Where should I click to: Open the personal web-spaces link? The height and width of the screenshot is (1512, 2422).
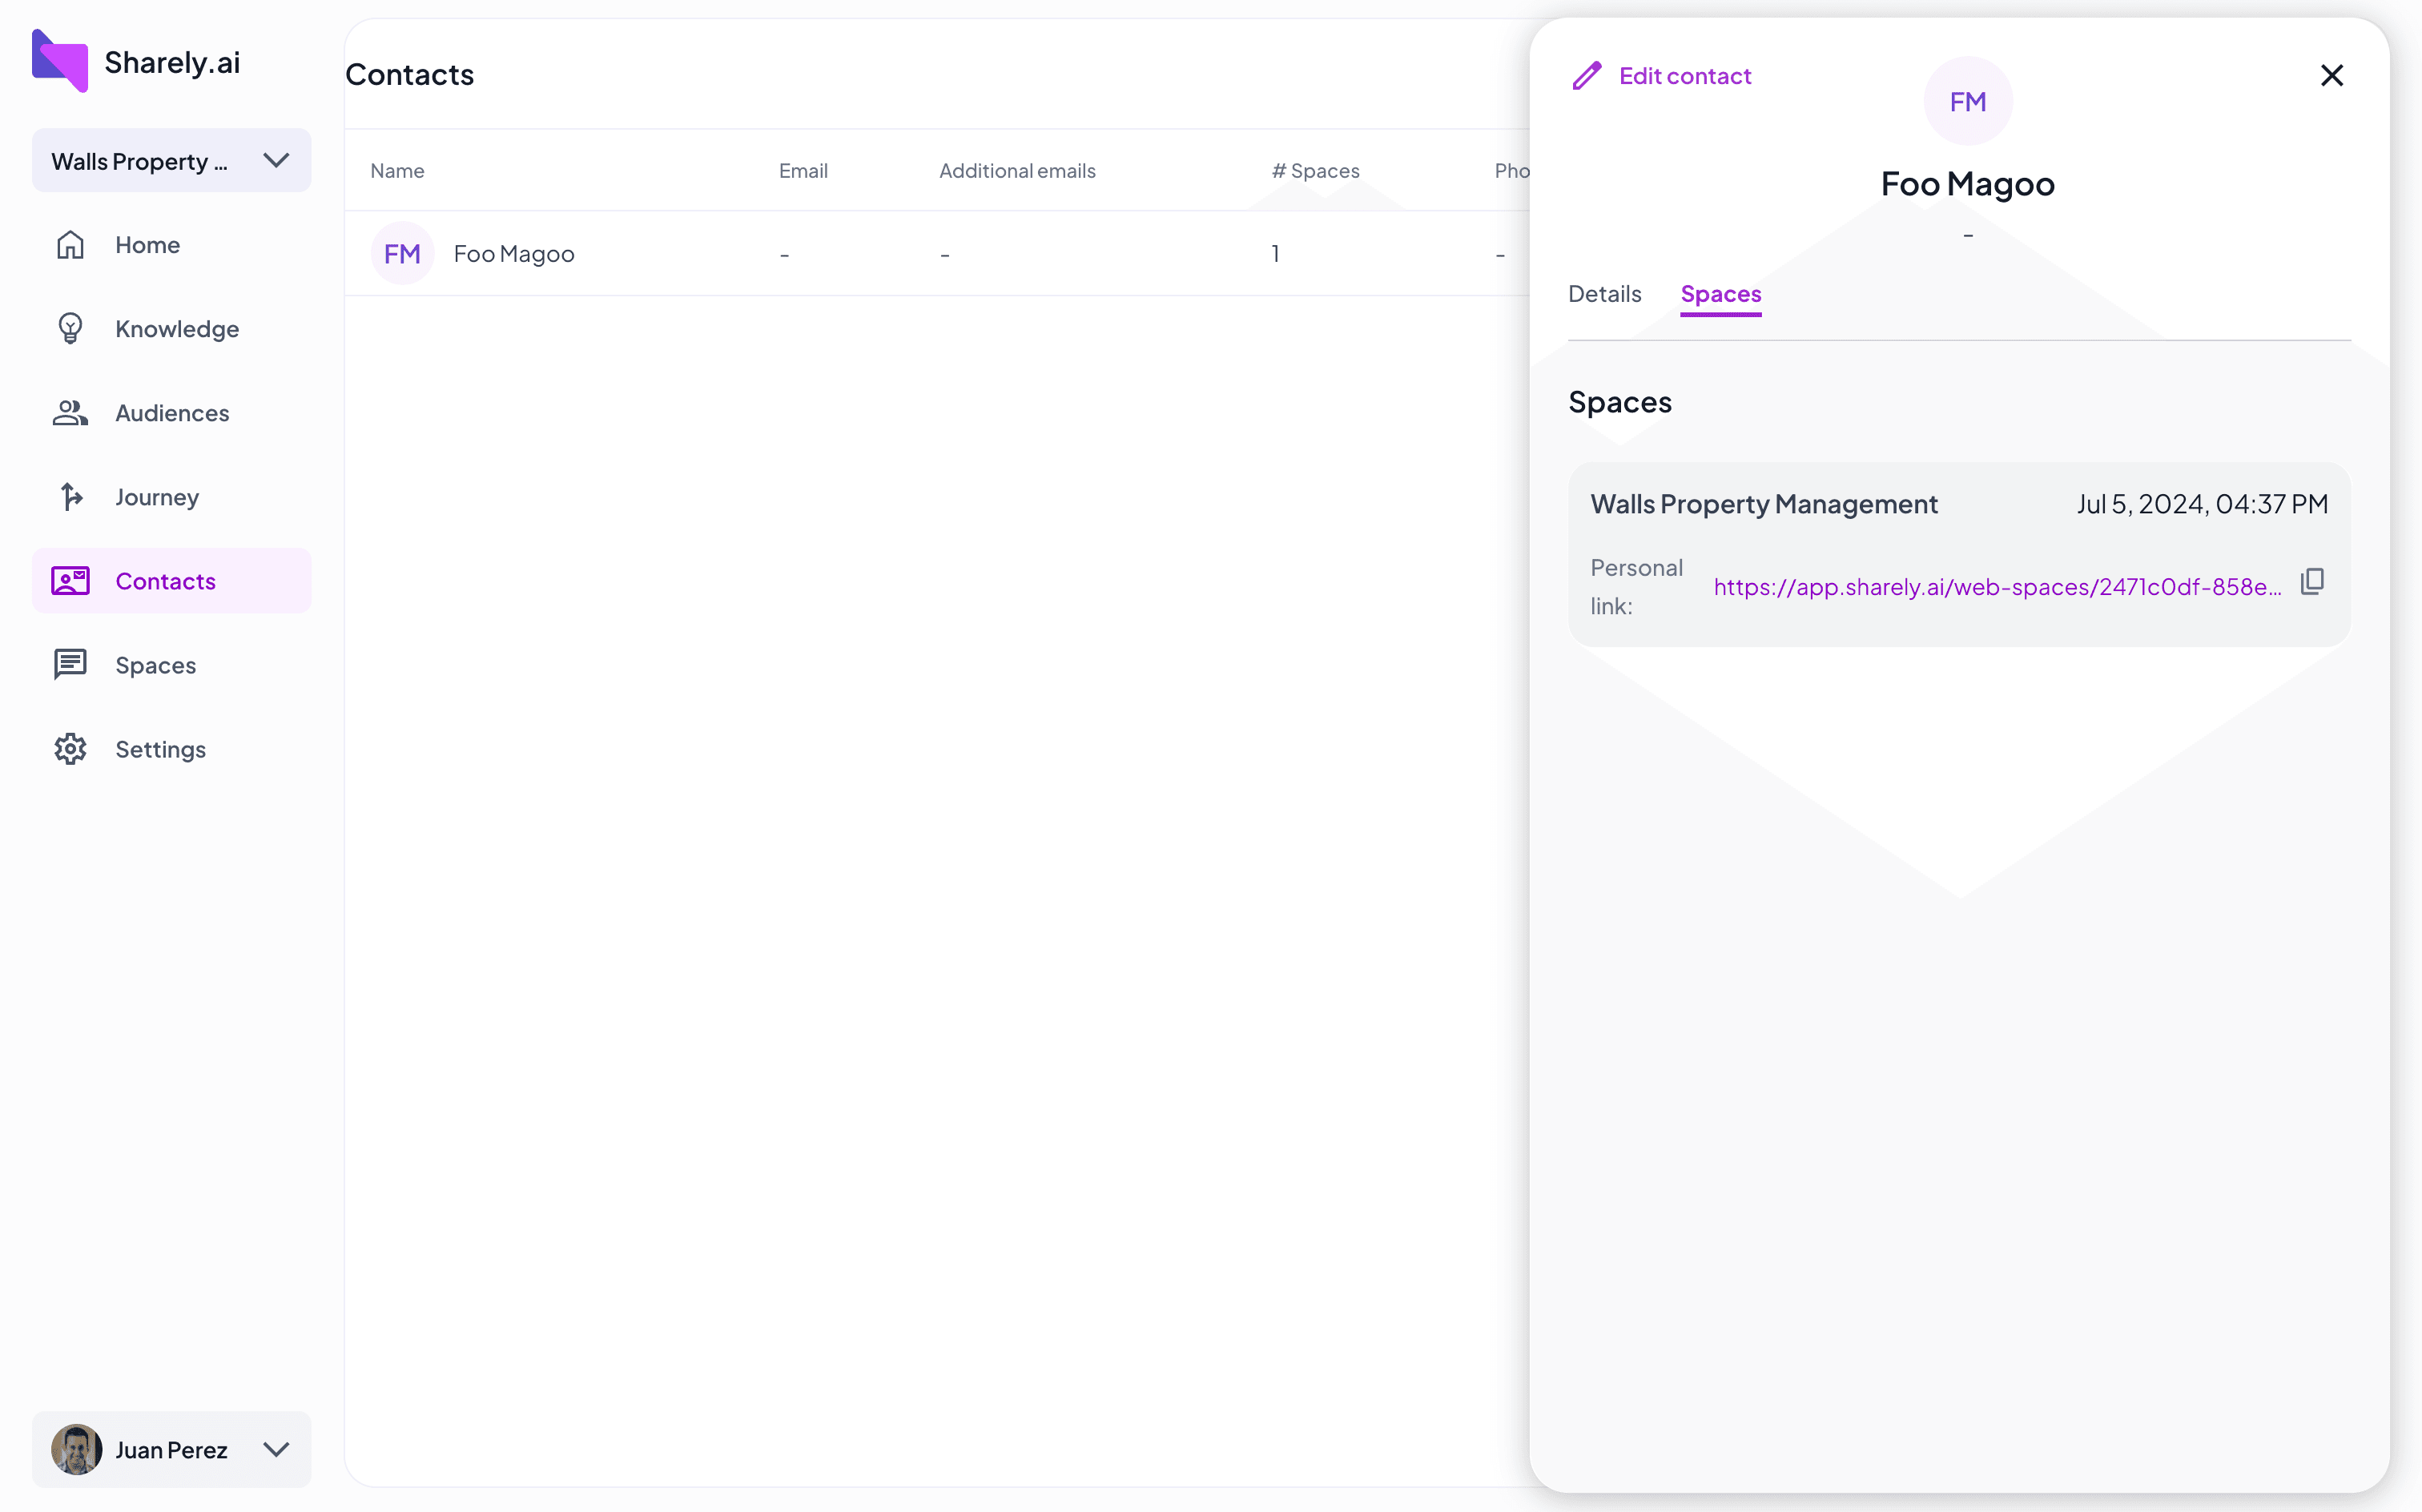[1997, 587]
